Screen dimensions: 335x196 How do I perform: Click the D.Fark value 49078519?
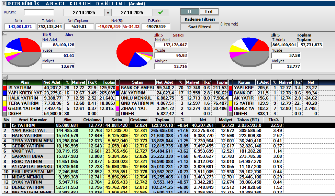156,27
